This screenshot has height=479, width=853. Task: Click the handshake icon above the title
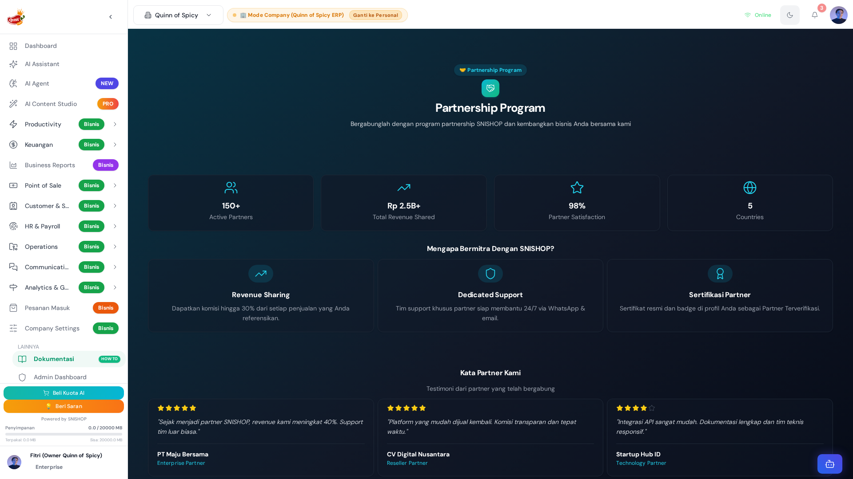coord(490,88)
